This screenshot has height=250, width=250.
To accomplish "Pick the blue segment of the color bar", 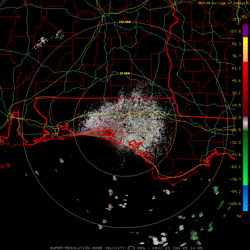I will [245, 198].
